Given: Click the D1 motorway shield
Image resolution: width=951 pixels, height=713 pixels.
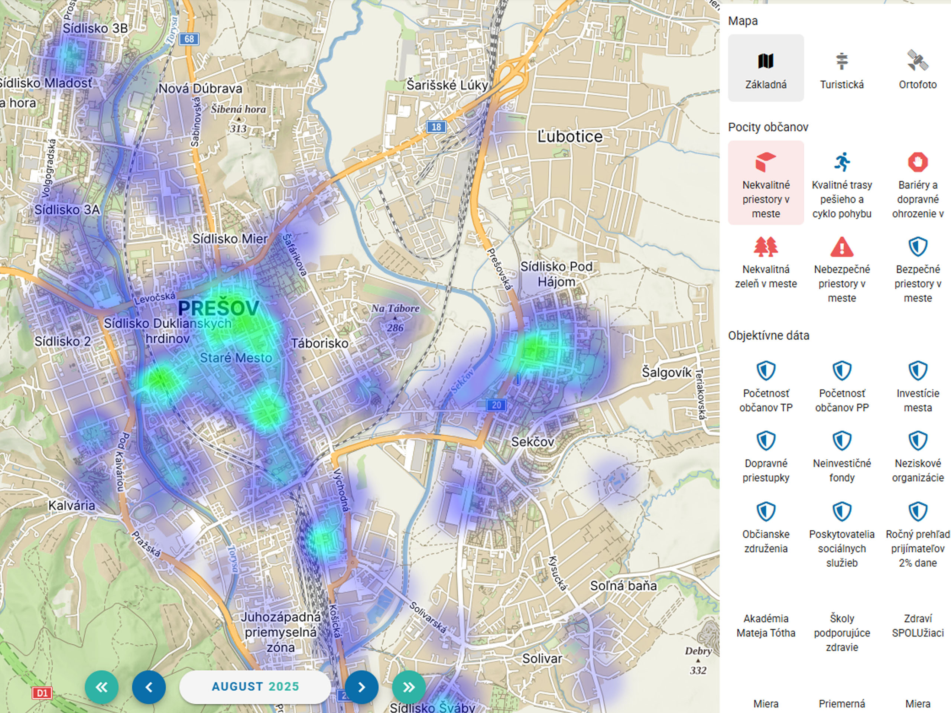Looking at the screenshot, I should click(42, 693).
